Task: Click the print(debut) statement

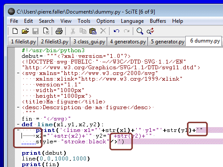Action: click(44, 153)
